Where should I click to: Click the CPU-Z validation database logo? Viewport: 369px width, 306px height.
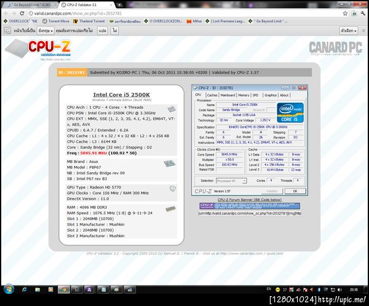(38, 49)
